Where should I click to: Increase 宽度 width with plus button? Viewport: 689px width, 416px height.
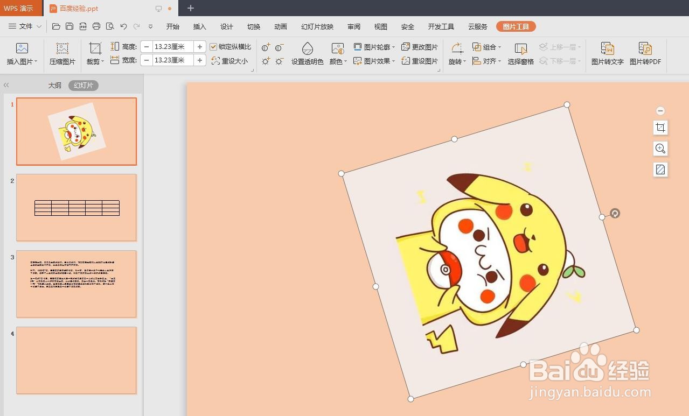point(200,60)
